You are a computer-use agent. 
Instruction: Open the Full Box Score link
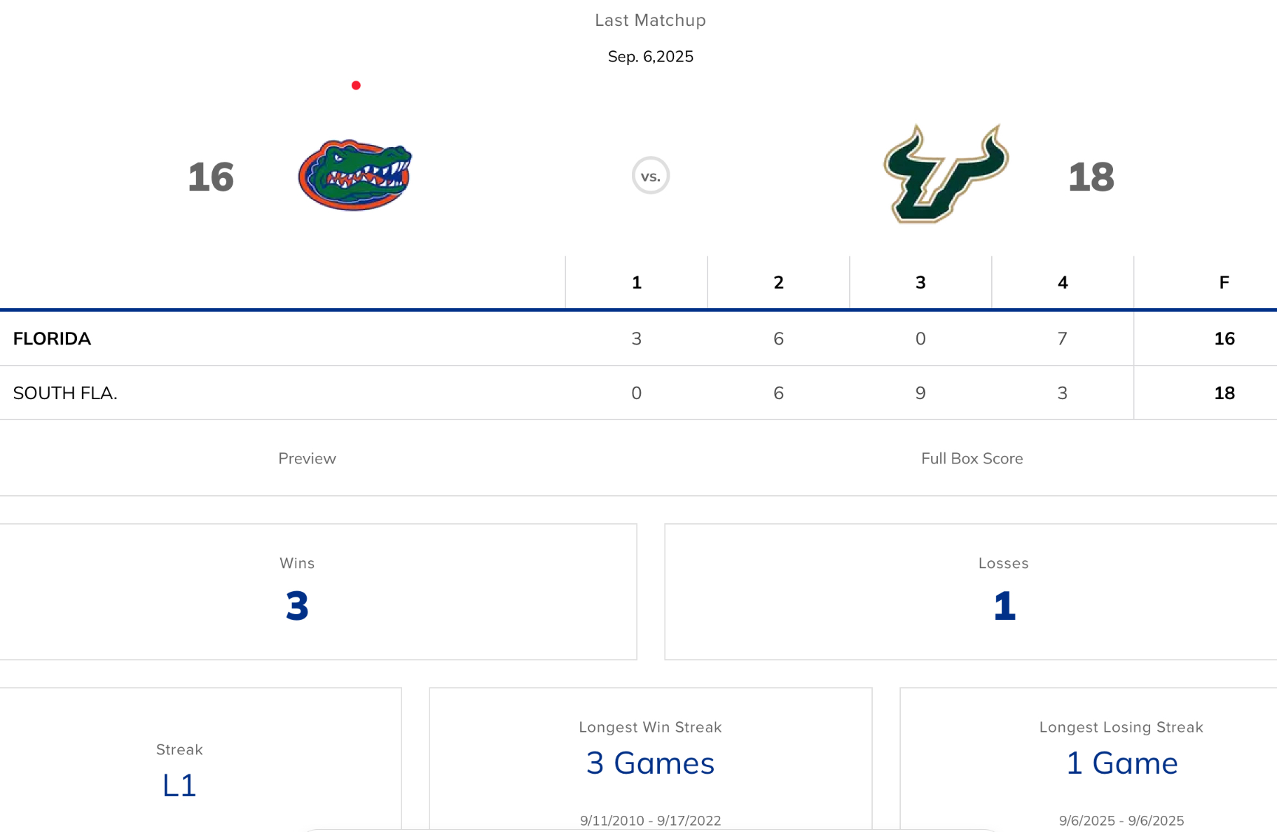click(x=972, y=459)
